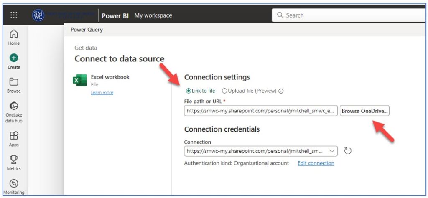Open the Create button in sidebar
The width and height of the screenshot is (428, 198).
click(14, 61)
